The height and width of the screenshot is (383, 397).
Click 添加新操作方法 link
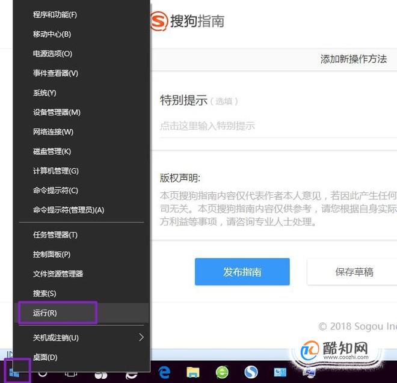(x=354, y=59)
